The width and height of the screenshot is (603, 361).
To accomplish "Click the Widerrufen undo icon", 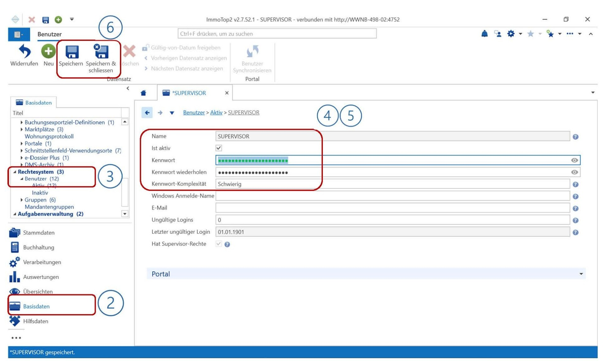I will pyautogui.click(x=24, y=52).
